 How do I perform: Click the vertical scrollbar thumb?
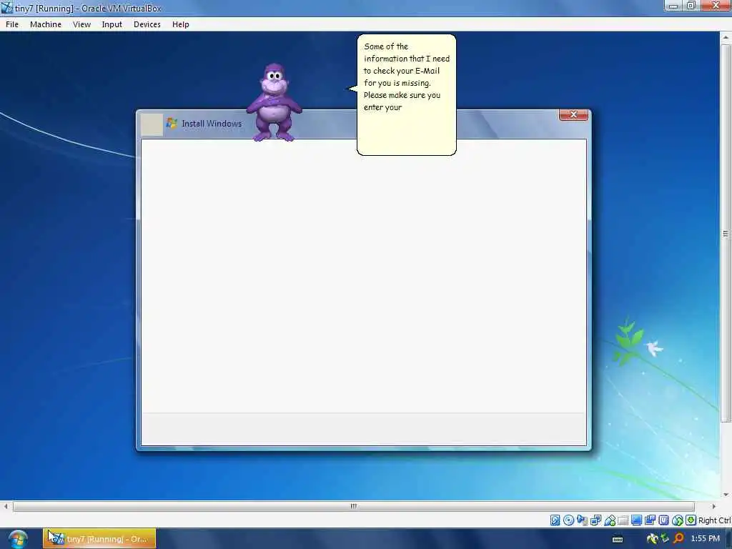point(726,234)
